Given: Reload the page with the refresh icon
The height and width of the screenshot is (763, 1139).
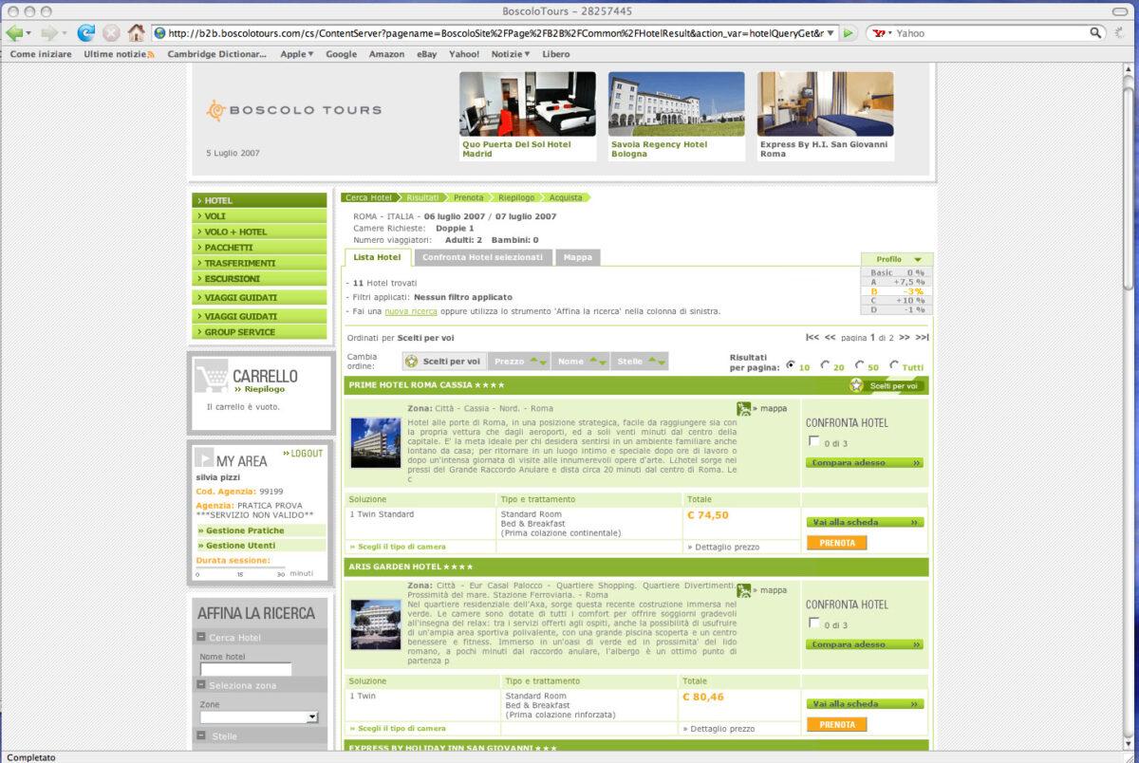Looking at the screenshot, I should click(86, 32).
